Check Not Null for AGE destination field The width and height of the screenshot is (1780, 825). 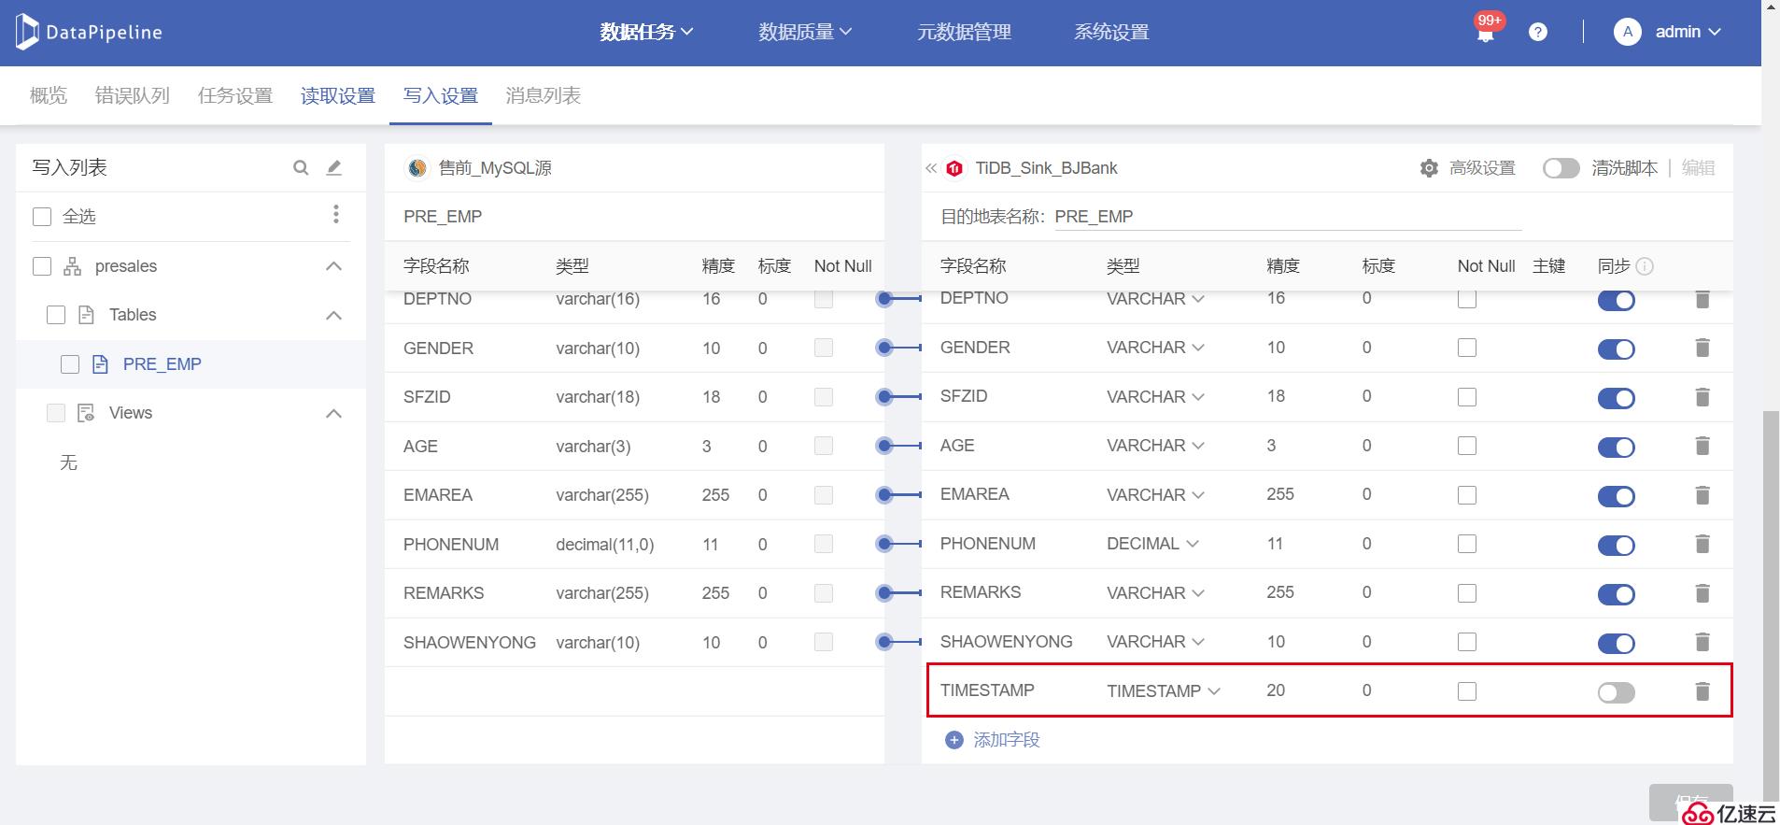pyautogui.click(x=1467, y=446)
